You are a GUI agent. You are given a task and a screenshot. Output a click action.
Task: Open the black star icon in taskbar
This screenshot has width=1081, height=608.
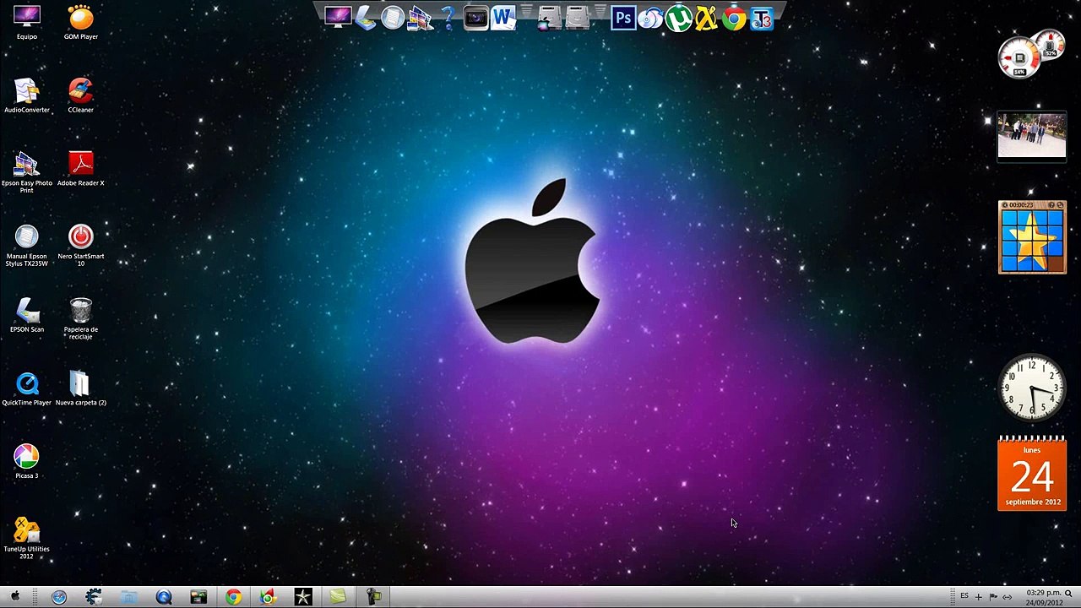tap(302, 597)
